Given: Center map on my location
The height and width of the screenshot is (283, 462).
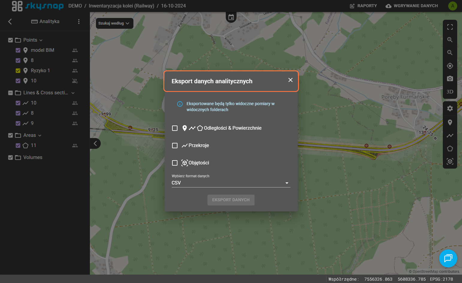Looking at the screenshot, I should click(450, 66).
